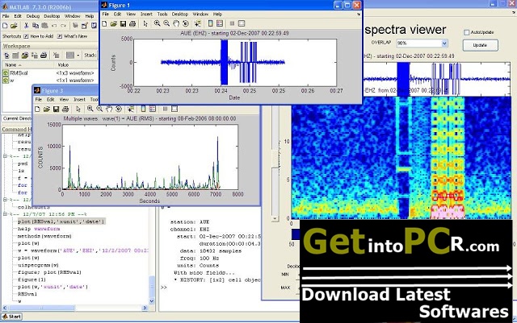The width and height of the screenshot is (517, 323).
Task: Show Plot Tools in Figure 1 toolbar
Action: tap(242, 23)
